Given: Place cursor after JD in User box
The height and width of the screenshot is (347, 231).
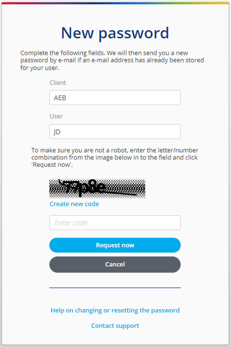Looking at the screenshot, I should click(x=61, y=131).
